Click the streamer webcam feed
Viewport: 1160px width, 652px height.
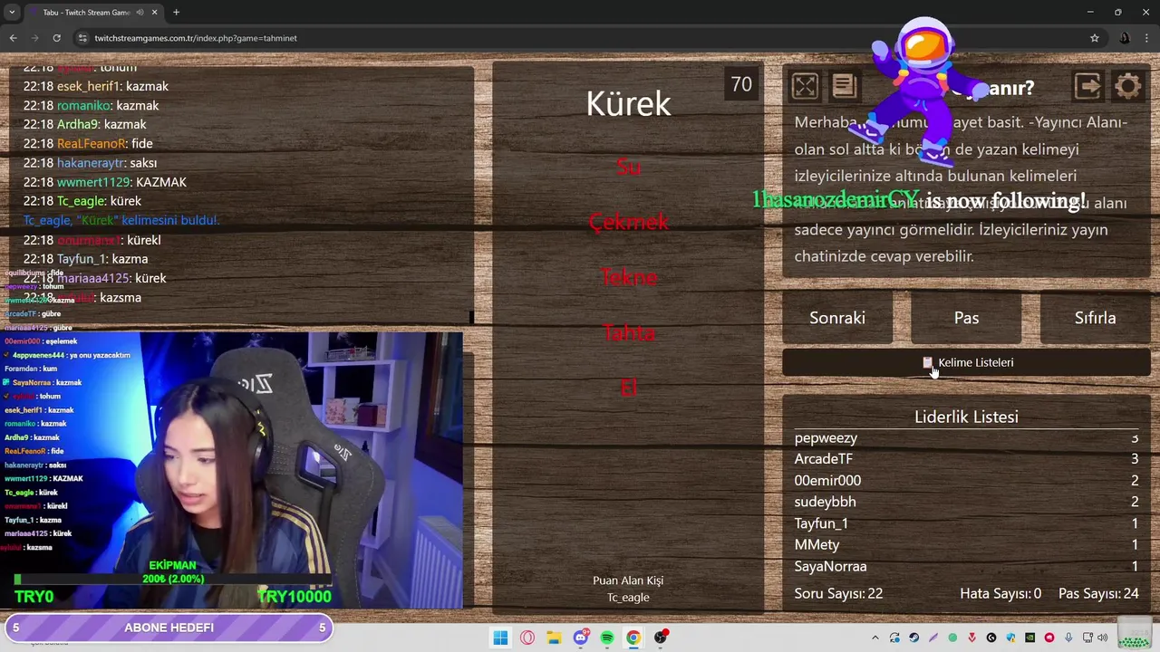pos(231,469)
